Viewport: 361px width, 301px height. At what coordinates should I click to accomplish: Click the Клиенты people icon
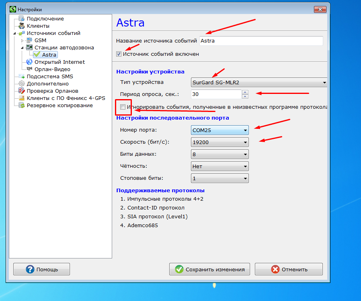[x=21, y=26]
